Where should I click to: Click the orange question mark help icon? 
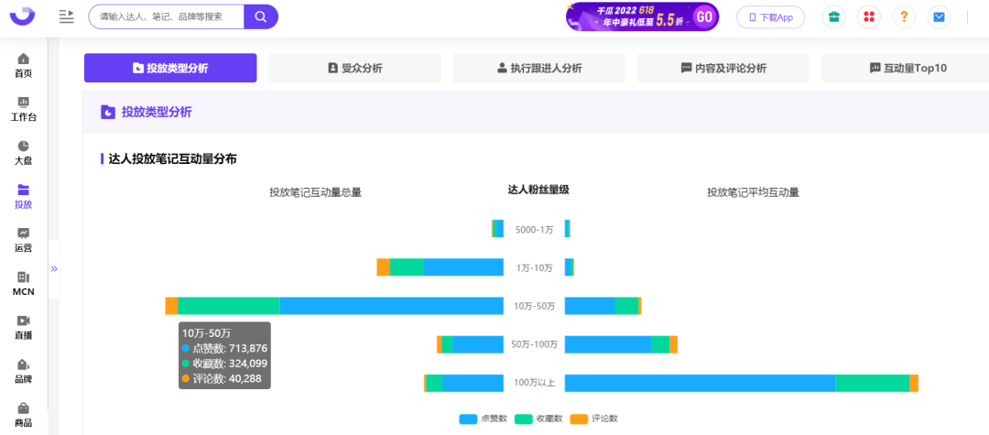(x=903, y=17)
